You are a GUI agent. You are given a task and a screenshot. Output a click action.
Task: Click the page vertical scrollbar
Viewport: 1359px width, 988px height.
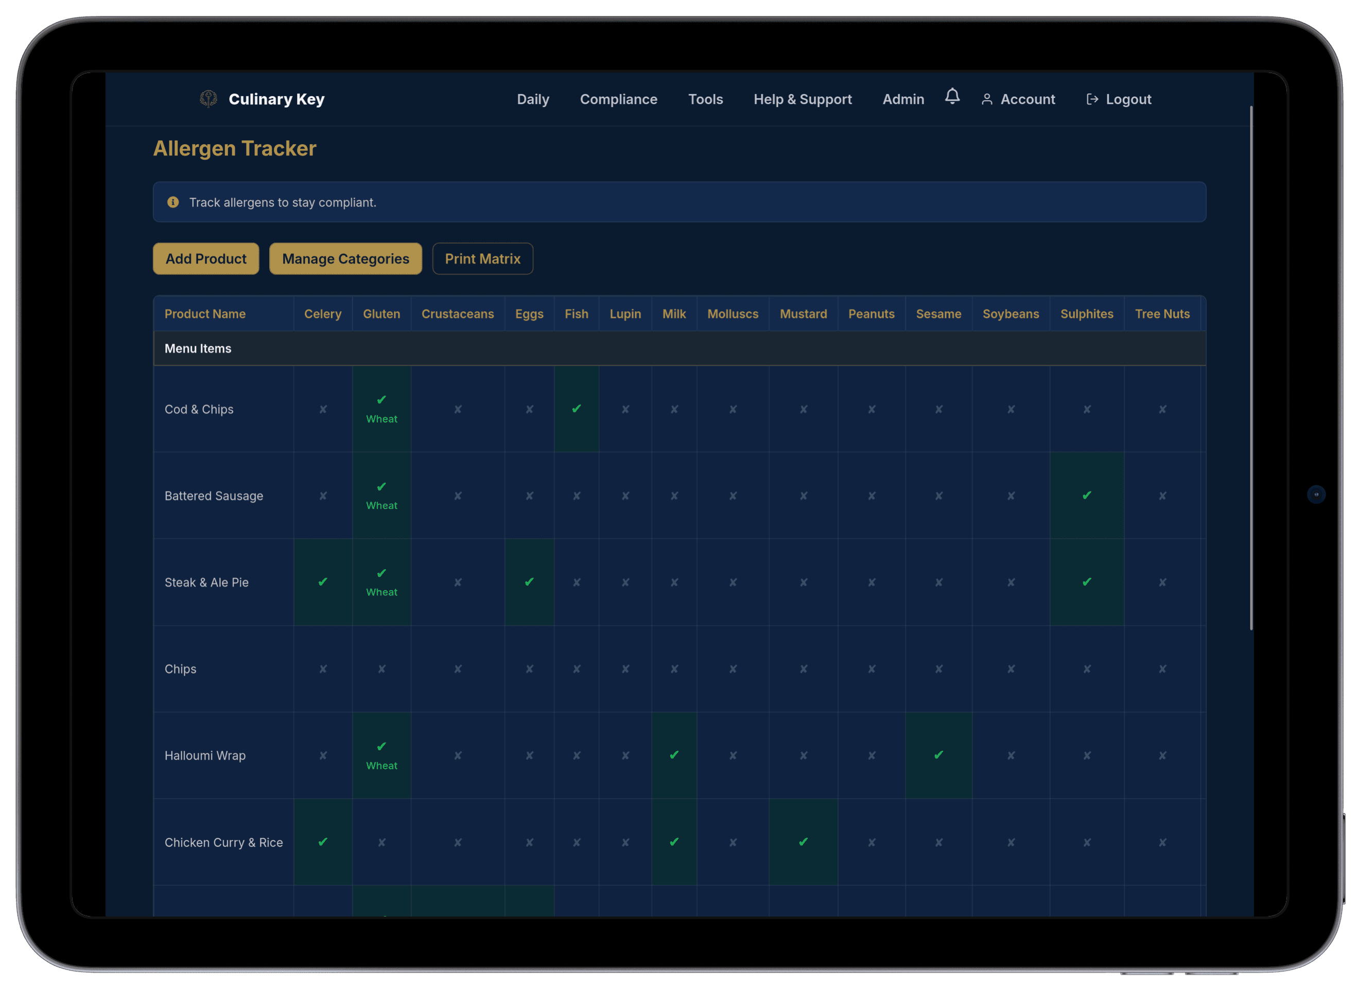pyautogui.click(x=1251, y=368)
